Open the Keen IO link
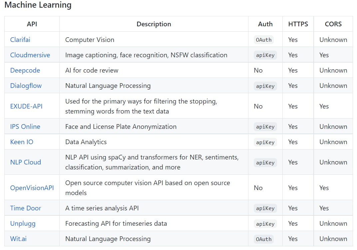 click(x=22, y=142)
